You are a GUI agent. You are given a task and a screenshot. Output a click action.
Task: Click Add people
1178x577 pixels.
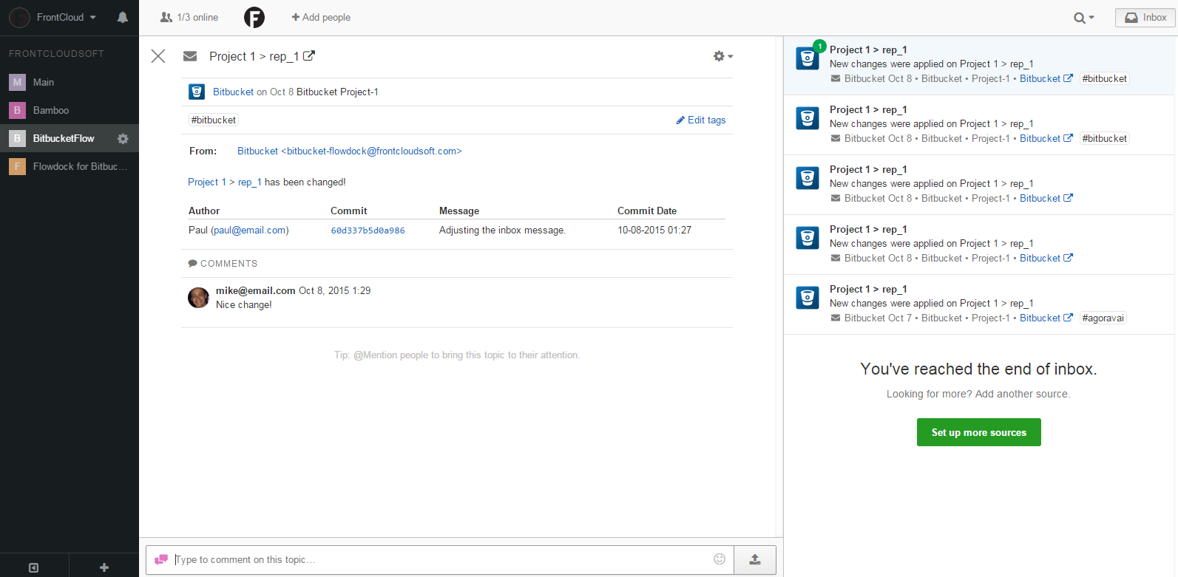pyautogui.click(x=321, y=17)
